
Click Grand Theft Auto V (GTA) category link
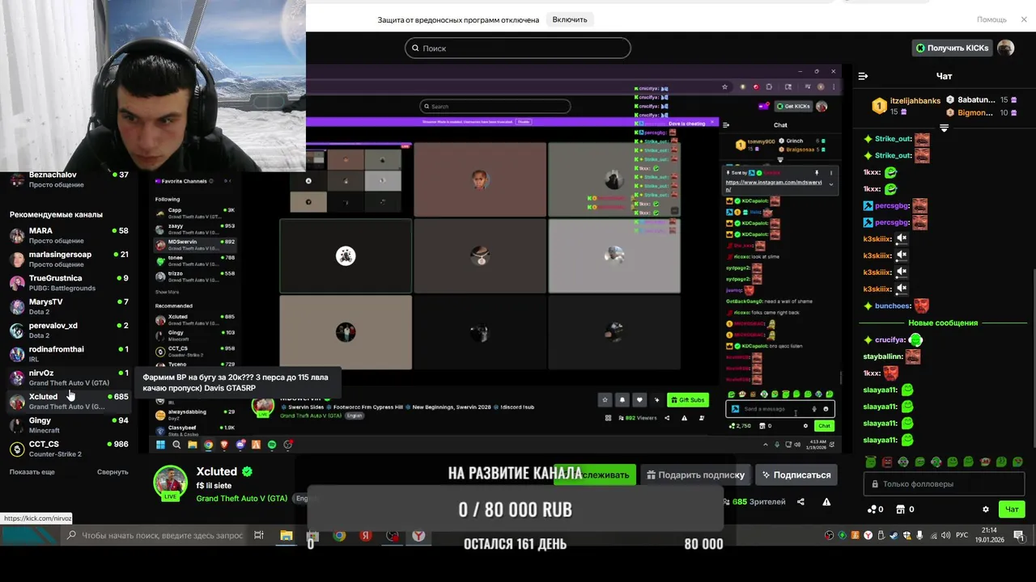242,499
